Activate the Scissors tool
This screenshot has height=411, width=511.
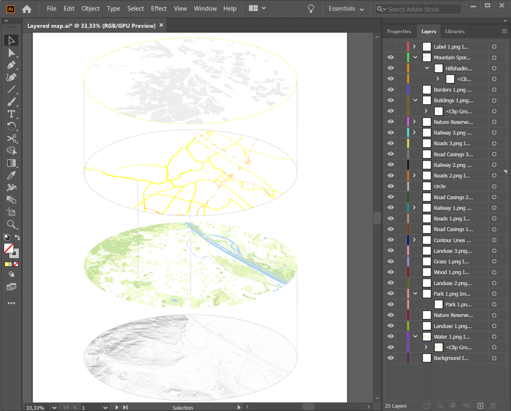coord(11,139)
